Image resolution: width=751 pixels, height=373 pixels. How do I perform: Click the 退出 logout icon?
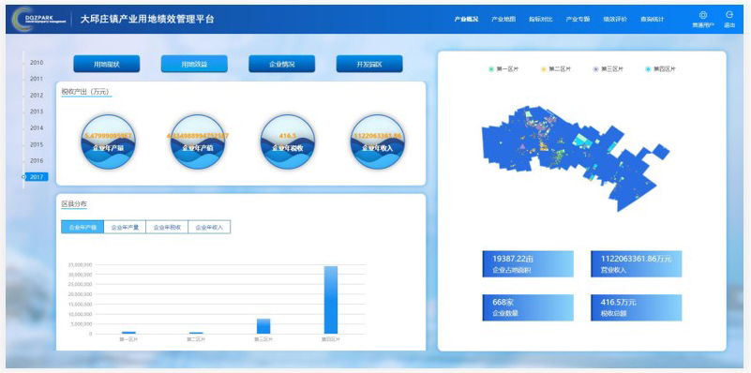click(729, 15)
